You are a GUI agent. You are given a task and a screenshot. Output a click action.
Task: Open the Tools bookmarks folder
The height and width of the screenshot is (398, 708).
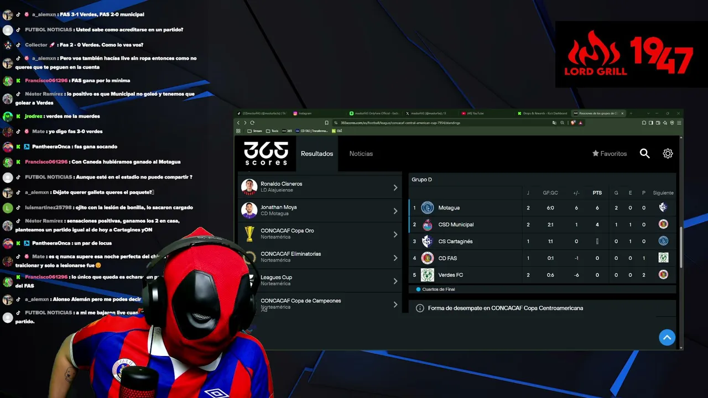coord(272,131)
